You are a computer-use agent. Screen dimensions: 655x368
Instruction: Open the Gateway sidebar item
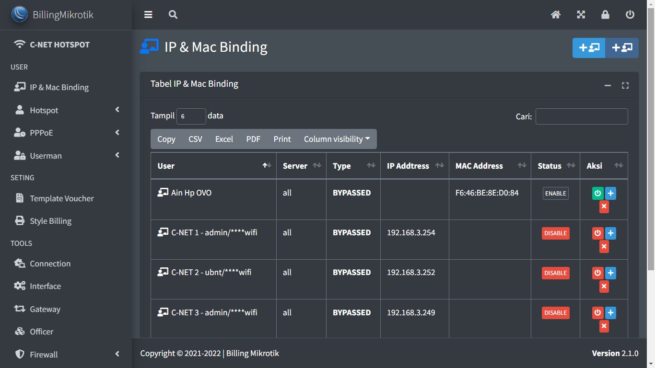[x=45, y=309]
